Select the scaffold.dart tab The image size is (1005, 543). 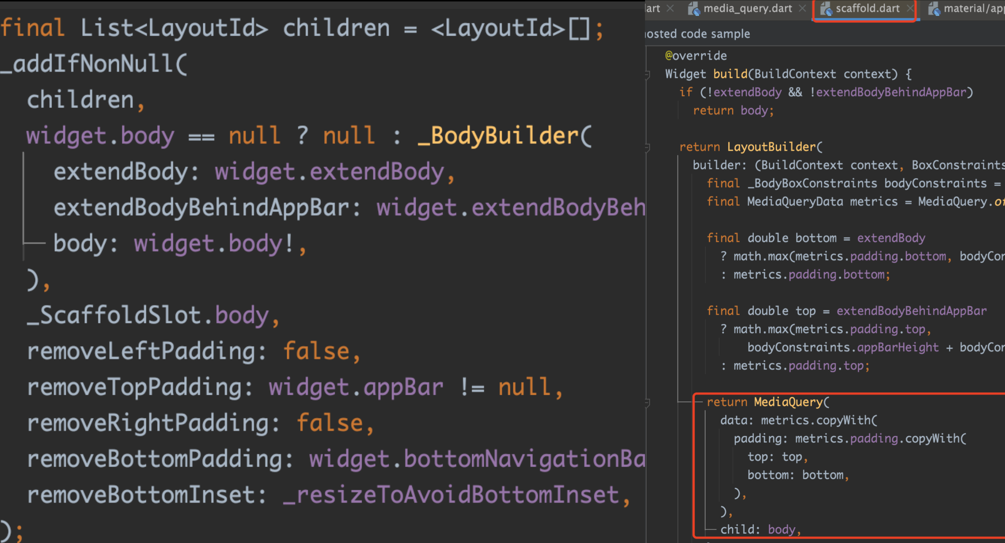(867, 9)
